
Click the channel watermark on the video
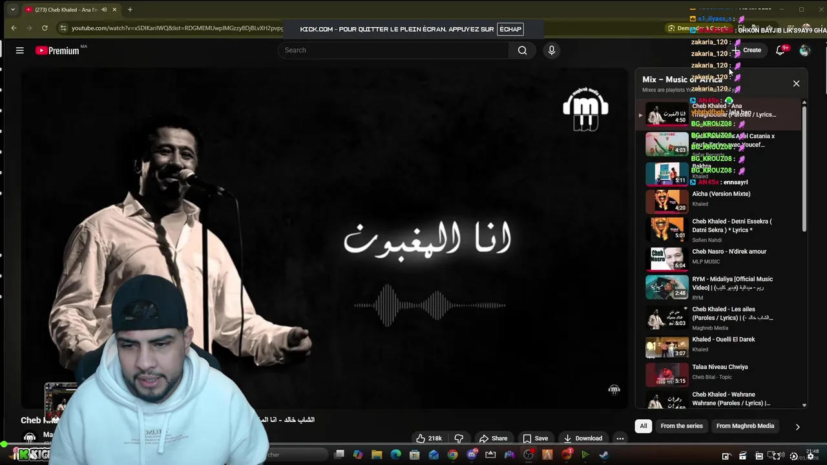tap(614, 389)
